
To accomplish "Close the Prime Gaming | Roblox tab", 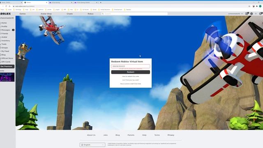I will (x=97, y=2).
